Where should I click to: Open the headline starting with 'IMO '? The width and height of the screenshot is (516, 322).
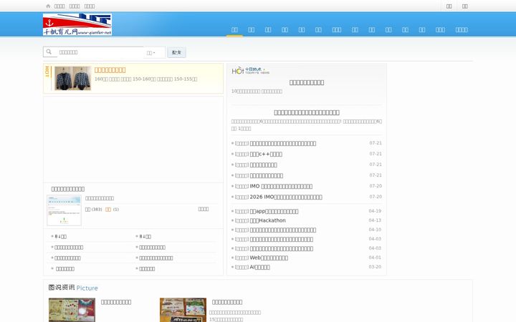[281, 186]
